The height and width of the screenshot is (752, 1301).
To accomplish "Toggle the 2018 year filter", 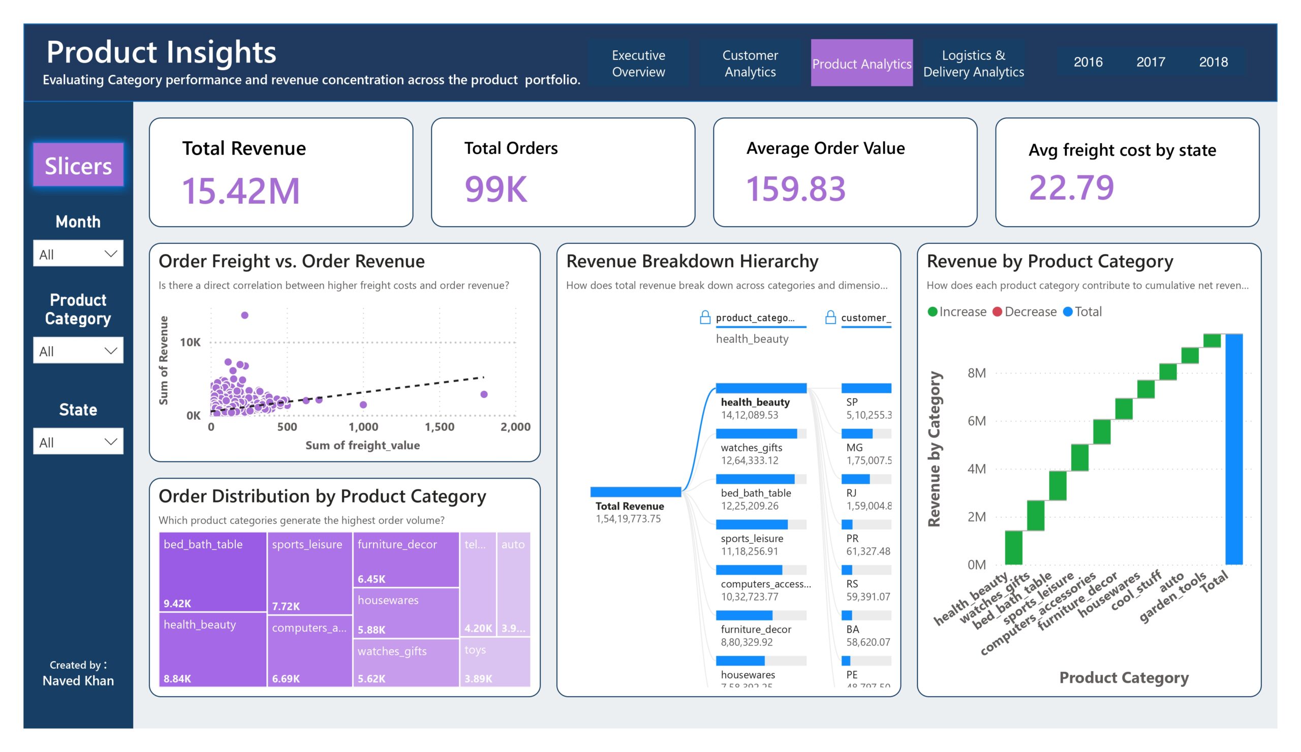I will (1213, 62).
